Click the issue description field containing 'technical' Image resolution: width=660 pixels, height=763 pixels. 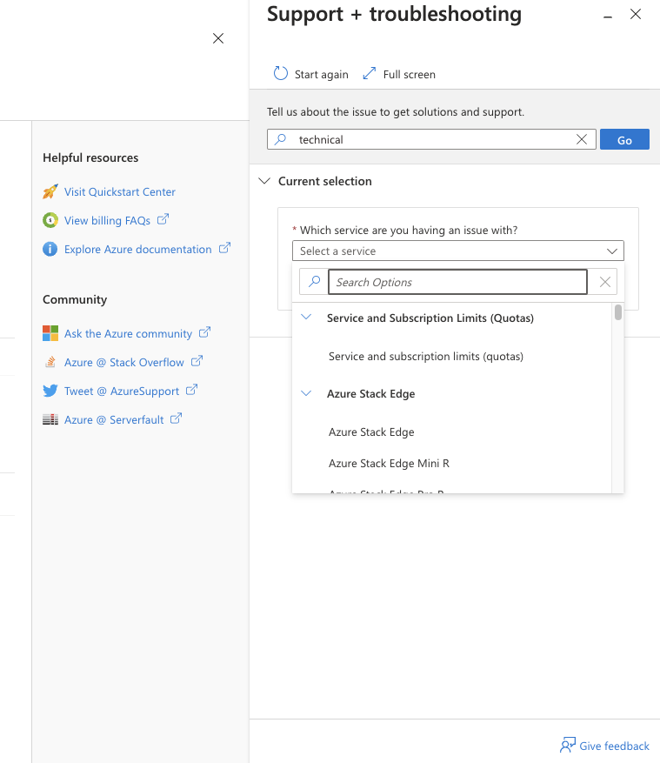(x=431, y=139)
